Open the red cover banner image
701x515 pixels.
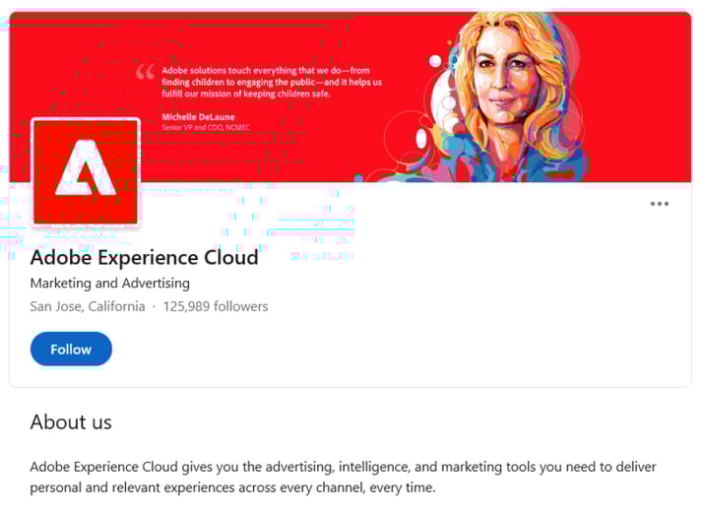tap(350, 97)
